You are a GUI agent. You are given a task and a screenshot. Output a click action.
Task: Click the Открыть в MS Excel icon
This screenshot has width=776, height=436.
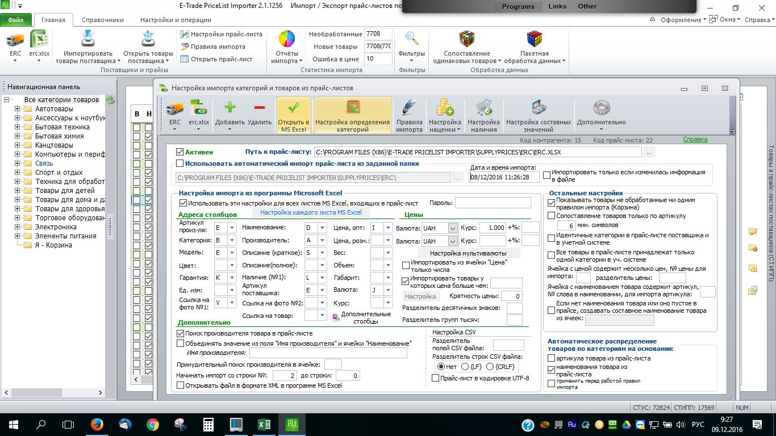[294, 108]
